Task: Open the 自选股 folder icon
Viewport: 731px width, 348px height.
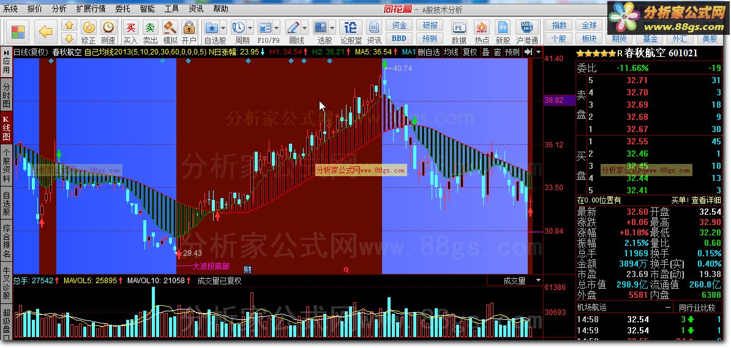Action: point(212,28)
